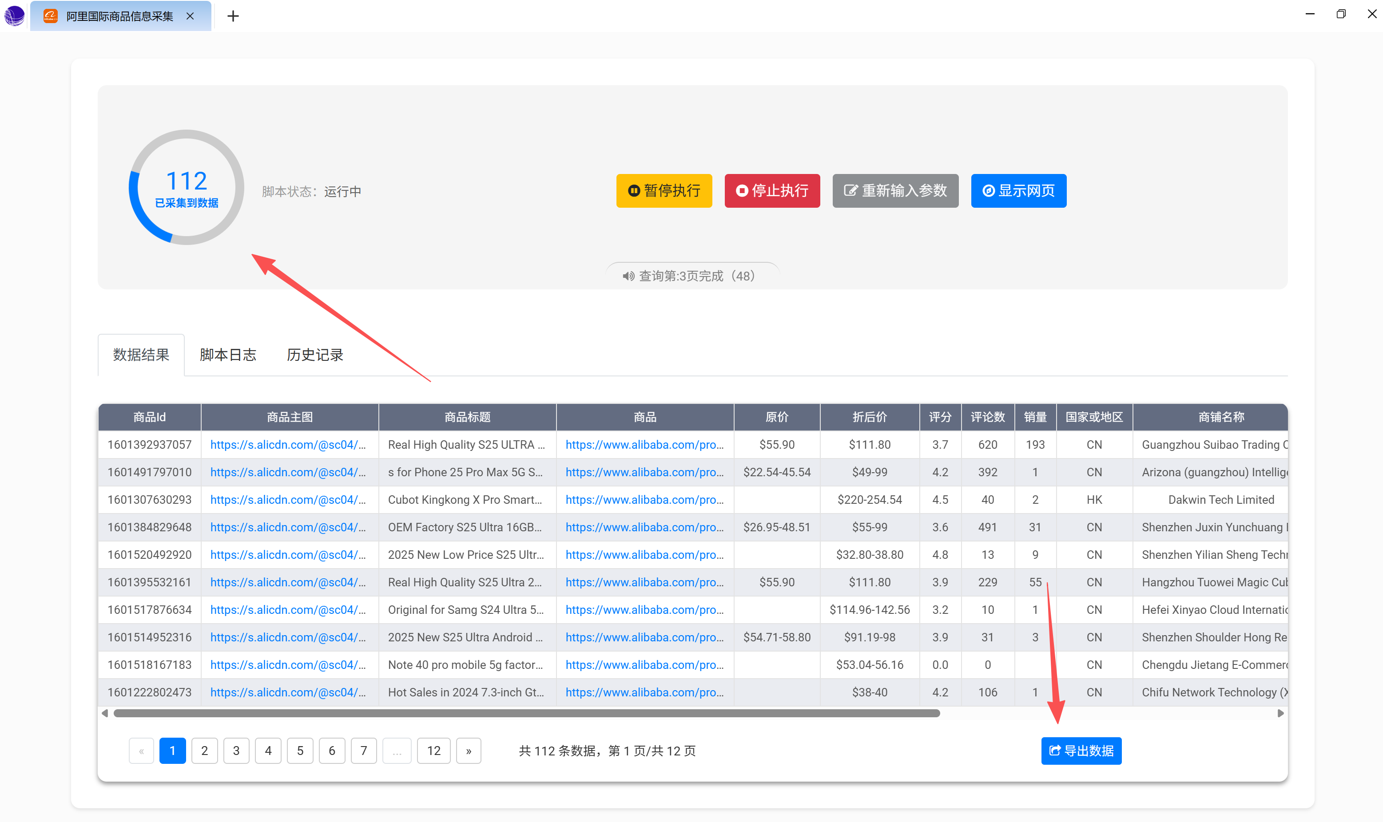Screen dimensions: 1383x822
Task: Stop the script with 停止执行
Action: pos(772,190)
